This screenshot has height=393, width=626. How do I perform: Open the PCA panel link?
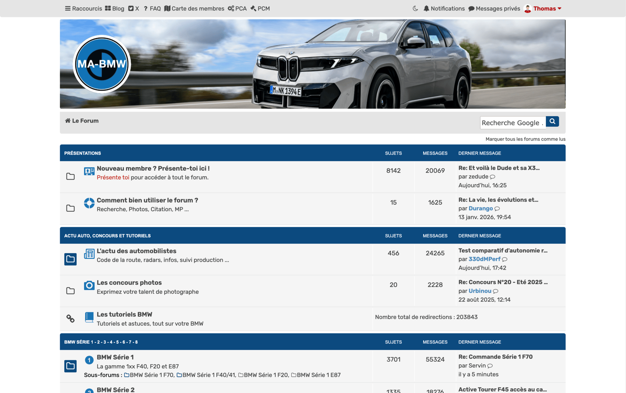(x=237, y=8)
